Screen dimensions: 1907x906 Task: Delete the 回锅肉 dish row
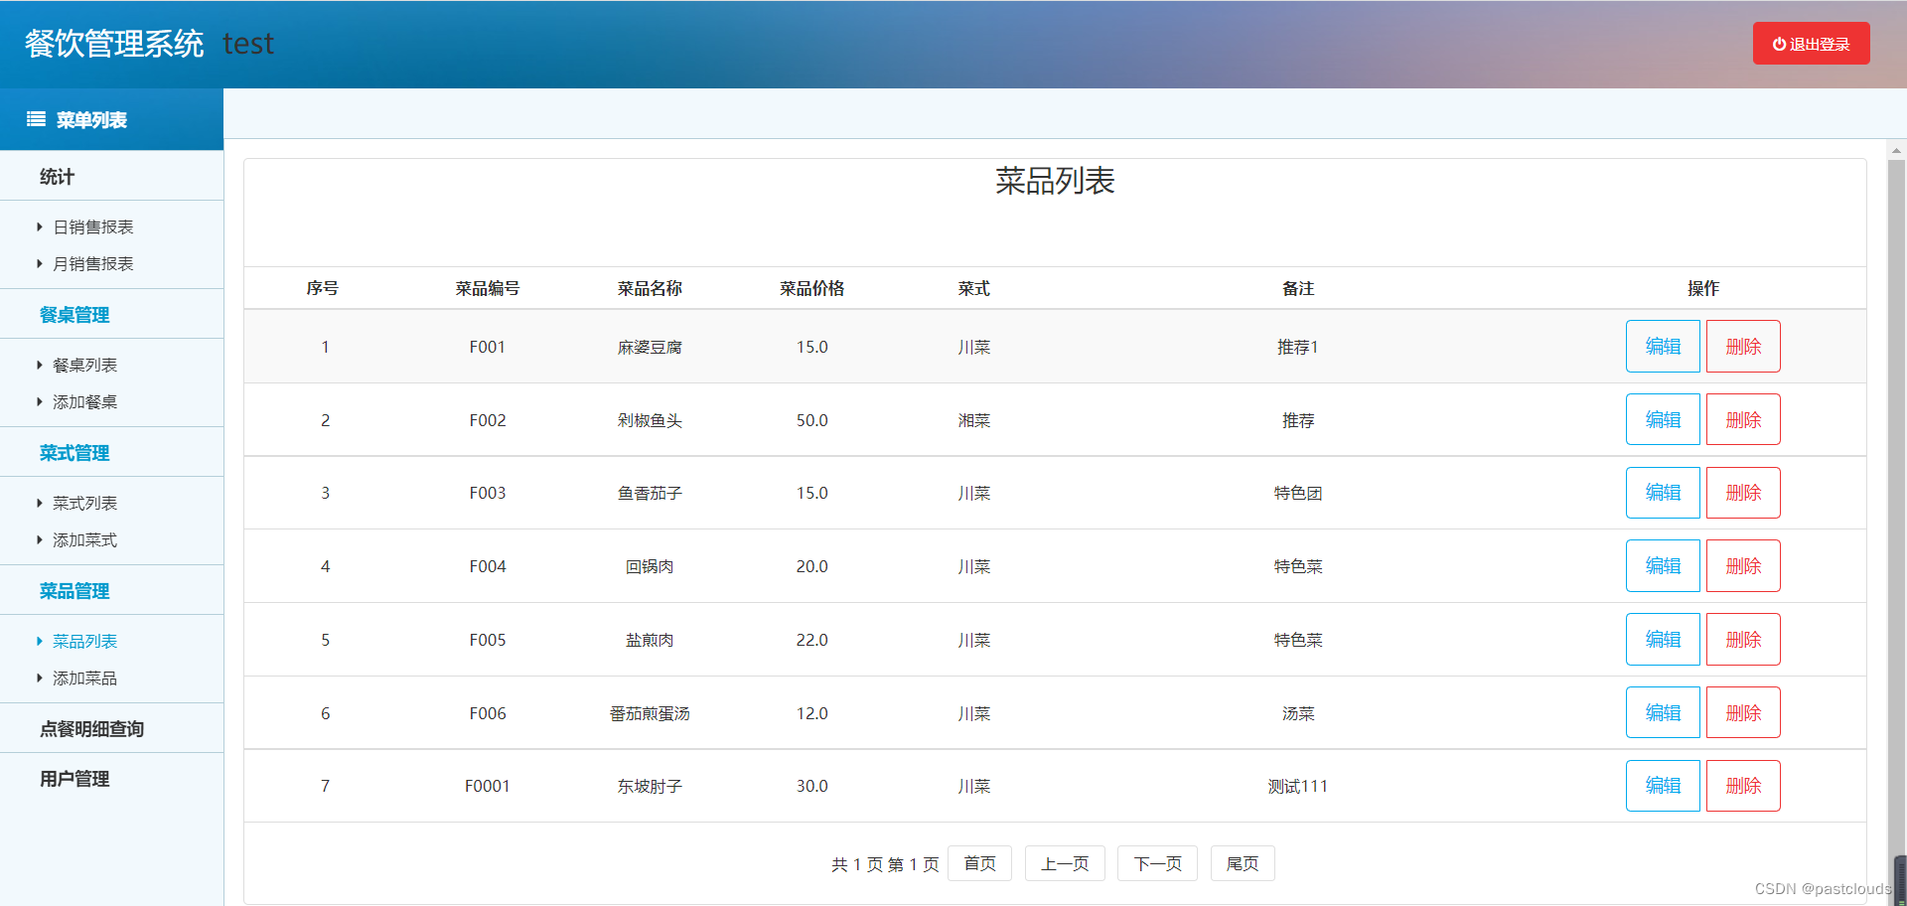[x=1743, y=566]
